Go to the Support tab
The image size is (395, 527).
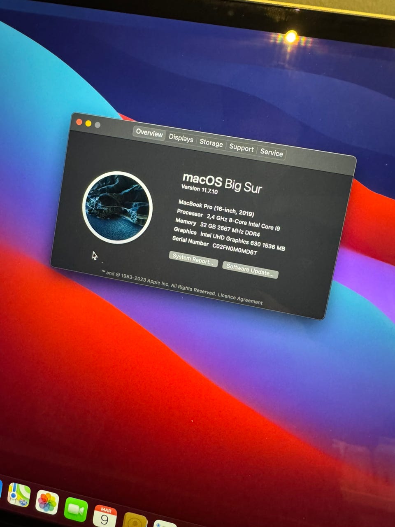(241, 148)
